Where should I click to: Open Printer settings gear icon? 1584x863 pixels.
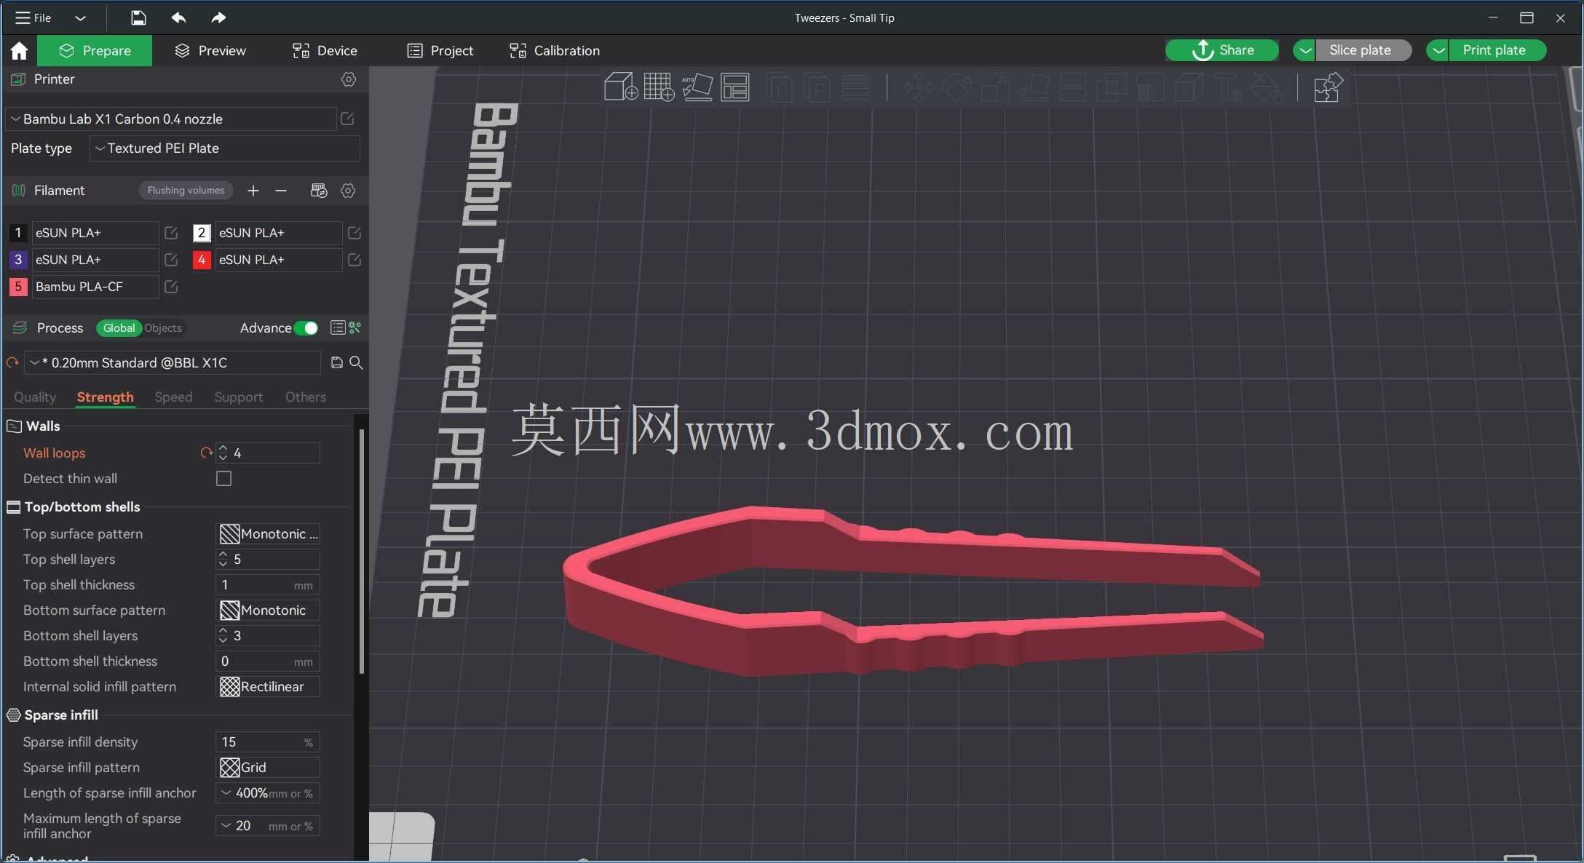(349, 79)
